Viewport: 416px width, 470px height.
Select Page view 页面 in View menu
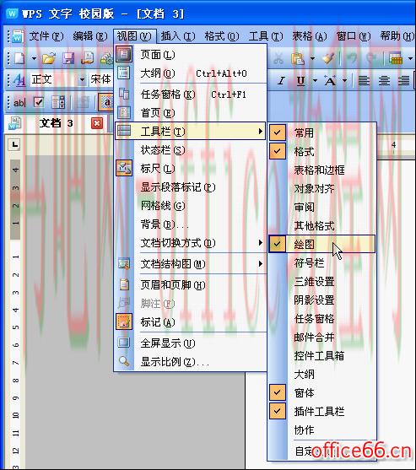point(191,55)
